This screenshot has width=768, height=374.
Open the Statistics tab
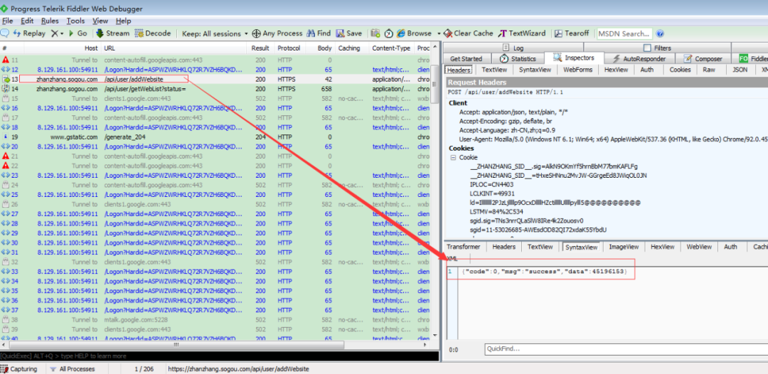click(518, 59)
